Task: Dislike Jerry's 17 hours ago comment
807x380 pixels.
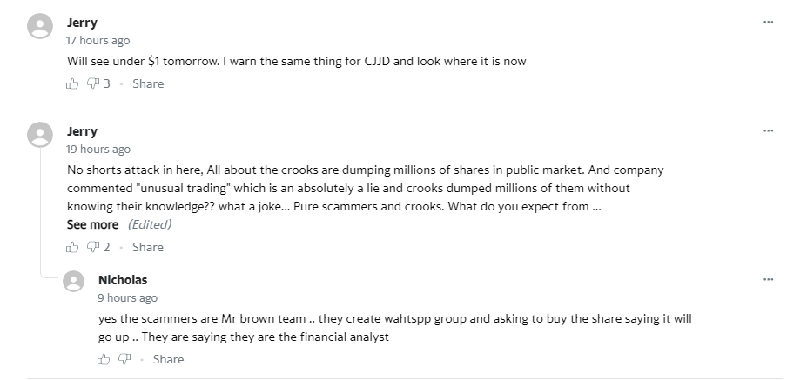Action: pyautogui.click(x=92, y=83)
